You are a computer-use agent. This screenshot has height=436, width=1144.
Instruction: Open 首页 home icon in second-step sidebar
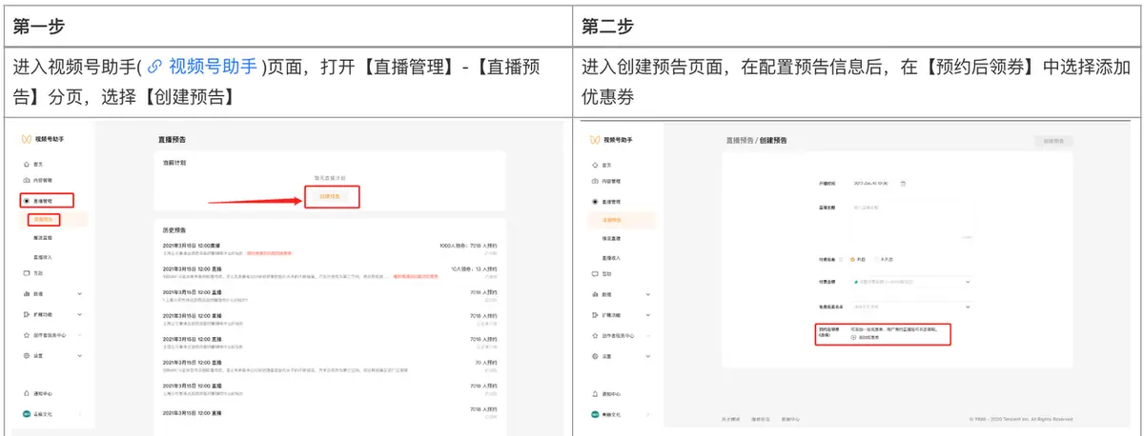point(596,165)
